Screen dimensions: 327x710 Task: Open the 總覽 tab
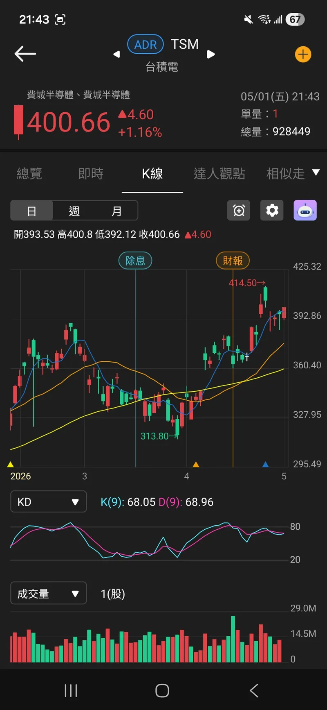[29, 174]
